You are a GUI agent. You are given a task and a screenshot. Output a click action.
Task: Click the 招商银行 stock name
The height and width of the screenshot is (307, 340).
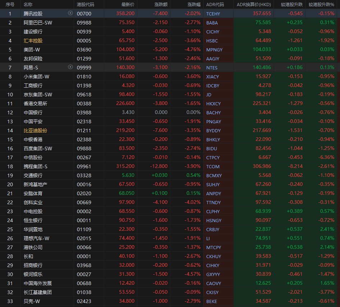33,266
